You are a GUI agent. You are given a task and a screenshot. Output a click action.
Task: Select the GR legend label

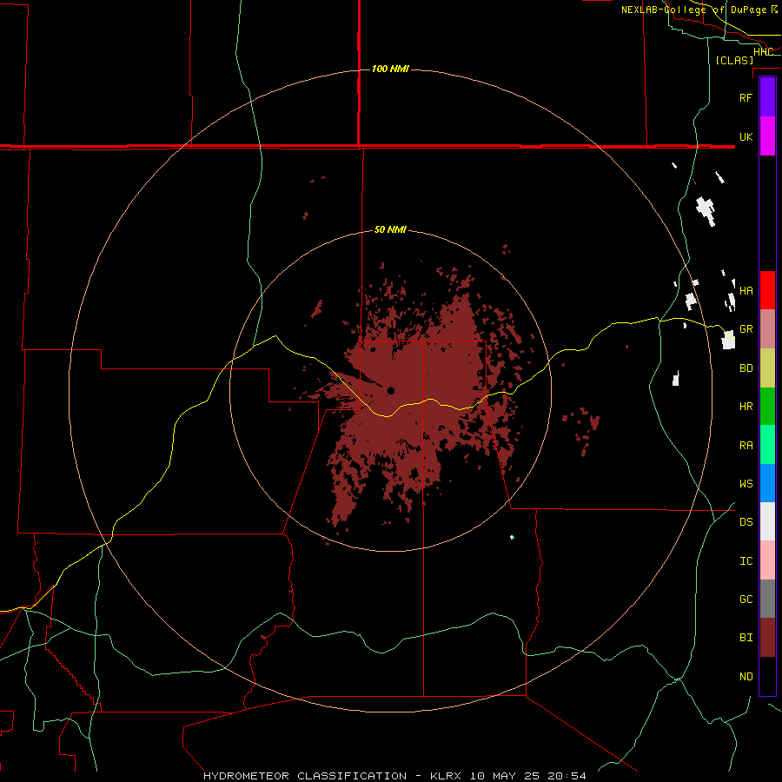tap(746, 329)
